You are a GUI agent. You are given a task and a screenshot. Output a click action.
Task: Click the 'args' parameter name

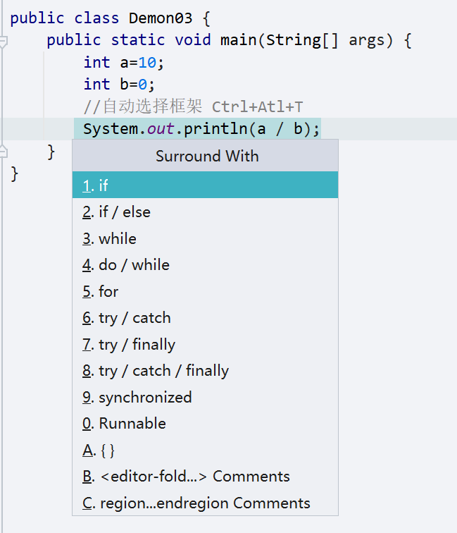(367, 41)
